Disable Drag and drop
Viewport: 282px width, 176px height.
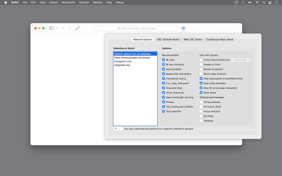[x=164, y=88]
